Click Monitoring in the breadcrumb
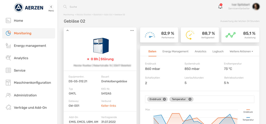The height and width of the screenshot is (124, 266). (x=68, y=15)
